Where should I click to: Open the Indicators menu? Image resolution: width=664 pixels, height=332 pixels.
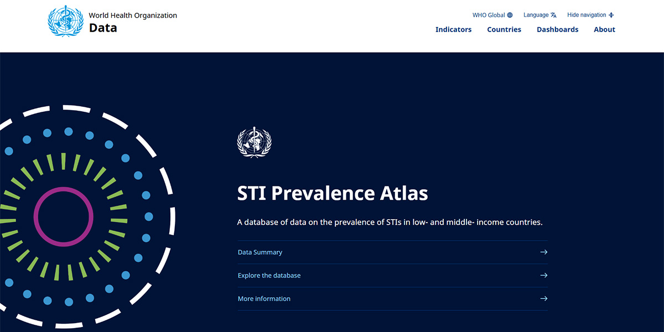[x=453, y=30]
